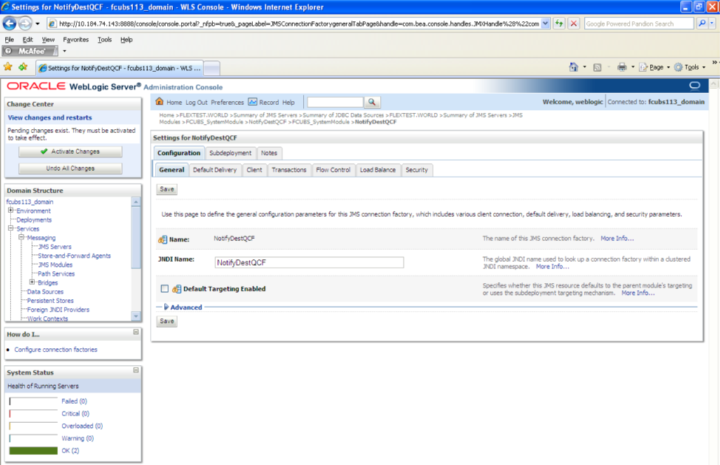Collapse the Services tree node
Image resolution: width=720 pixels, height=465 pixels.
[x=10, y=228]
